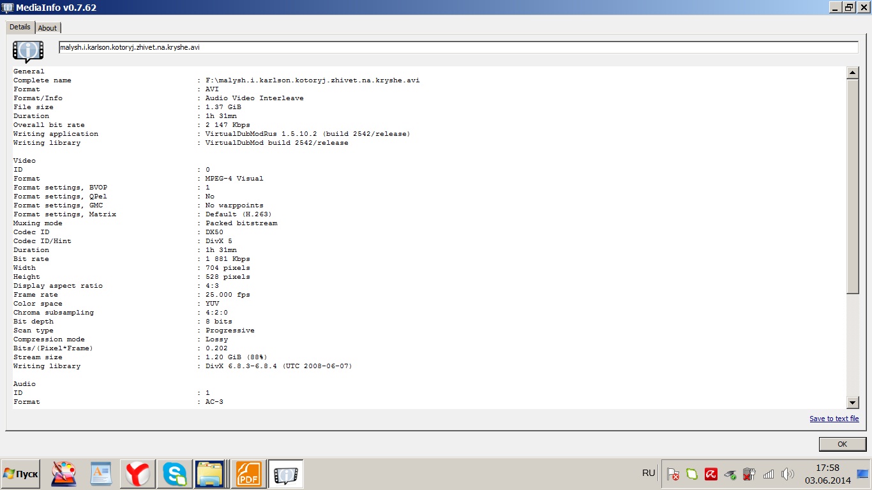
Task: Click Safely Remove Hardware tray icon
Action: point(730,474)
